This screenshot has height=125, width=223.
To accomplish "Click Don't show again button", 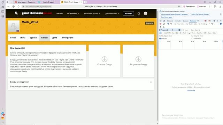I will 167,17.
